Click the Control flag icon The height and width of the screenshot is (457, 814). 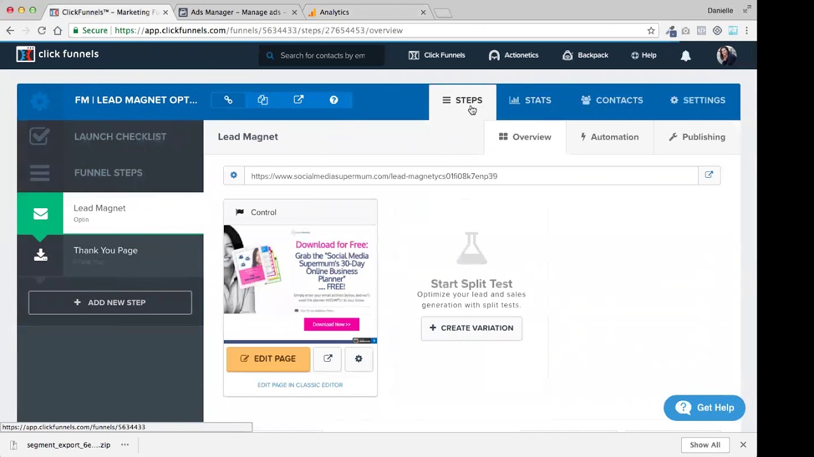pyautogui.click(x=240, y=212)
